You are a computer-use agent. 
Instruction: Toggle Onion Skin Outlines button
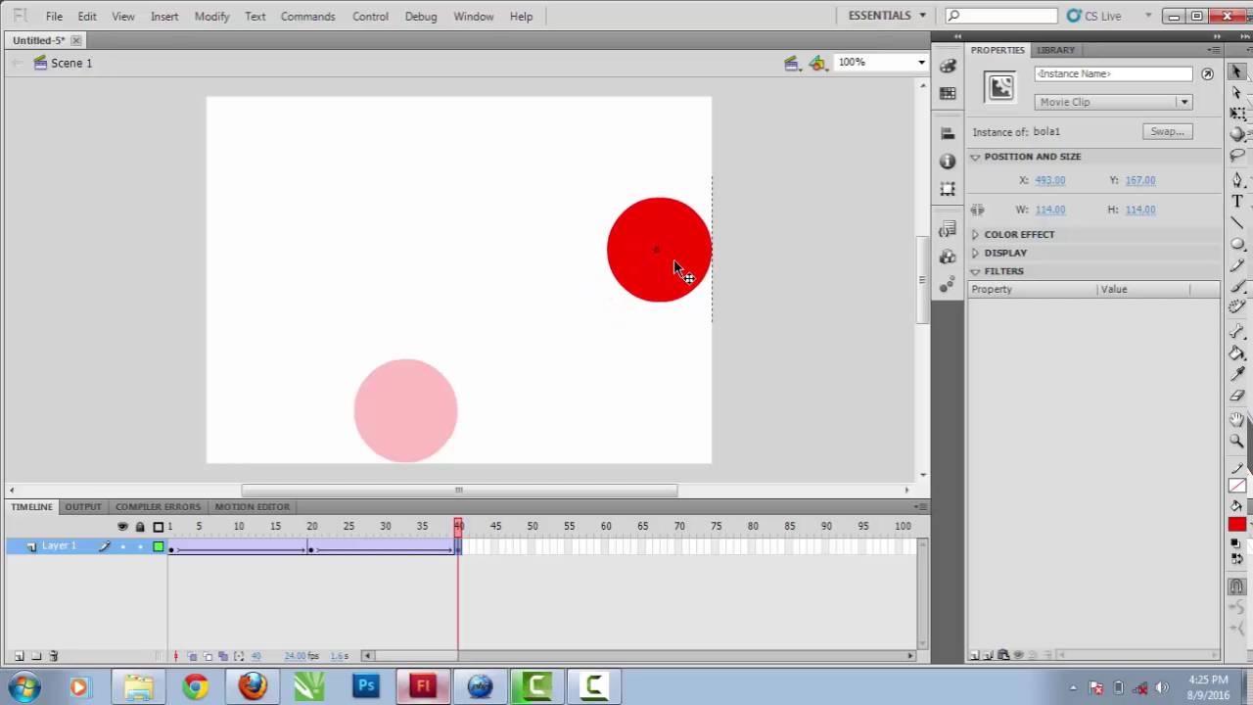(x=208, y=656)
